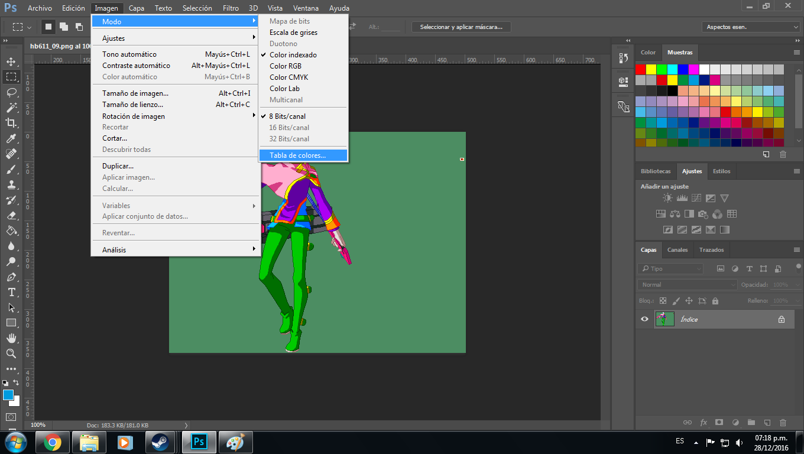This screenshot has height=454, width=804.
Task: Select the Magic Wand tool
Action: pos(11,108)
